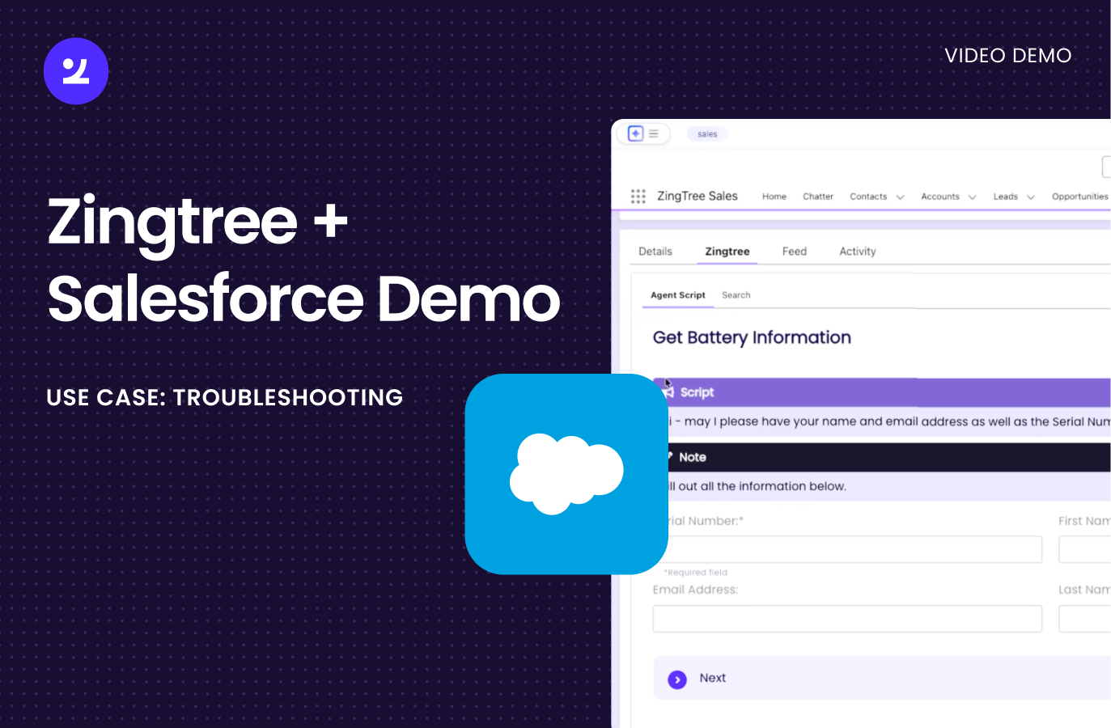Click the Salesforce cloud logo tile
This screenshot has width=1111, height=728.
(566, 474)
